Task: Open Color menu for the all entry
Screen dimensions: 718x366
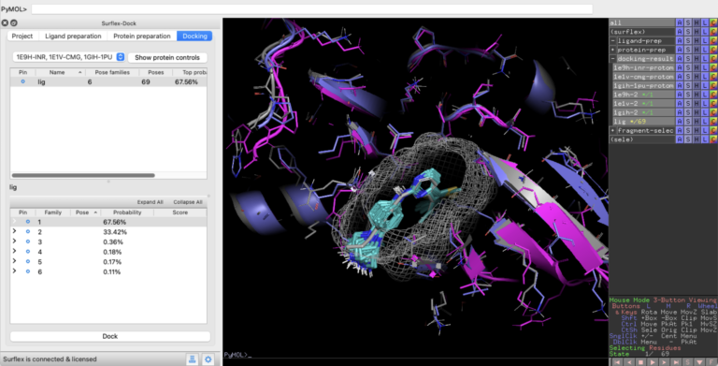Action: pyautogui.click(x=713, y=22)
